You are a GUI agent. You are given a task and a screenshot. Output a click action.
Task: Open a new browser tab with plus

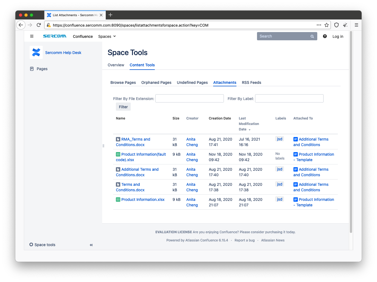(x=110, y=15)
